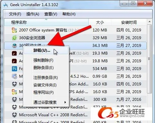The width and height of the screenshot is (155, 123).
Task: Click the 300 KB size value
Action: coord(100,100)
